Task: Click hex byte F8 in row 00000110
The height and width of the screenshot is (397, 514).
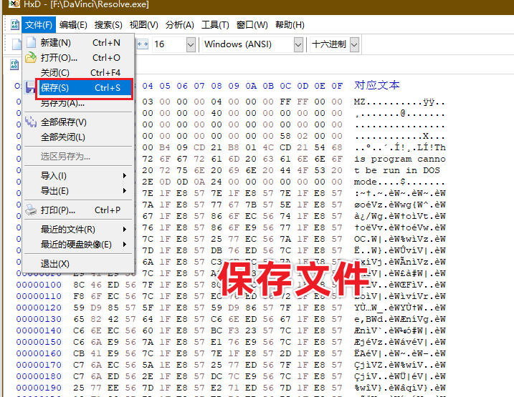Action: (79, 296)
